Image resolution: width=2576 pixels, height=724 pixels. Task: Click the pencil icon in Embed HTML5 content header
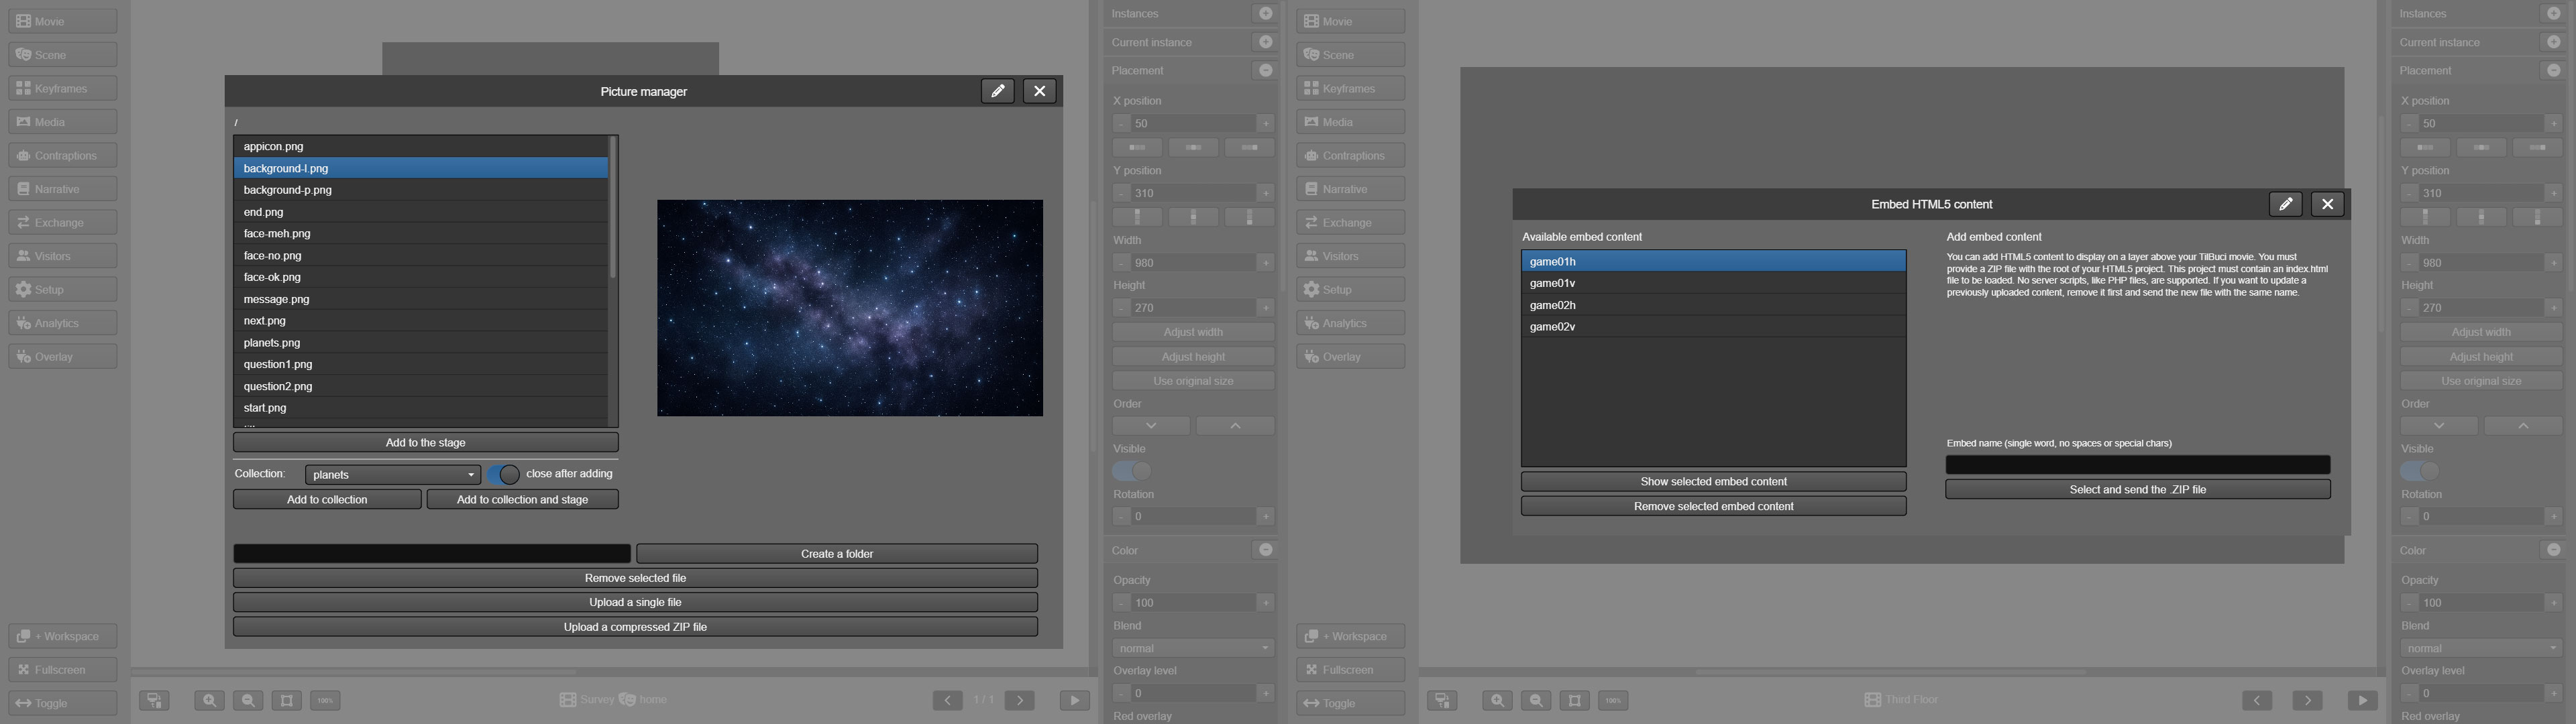pyautogui.click(x=2285, y=204)
